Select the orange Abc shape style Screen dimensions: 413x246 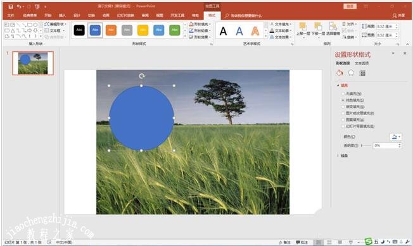click(x=111, y=30)
